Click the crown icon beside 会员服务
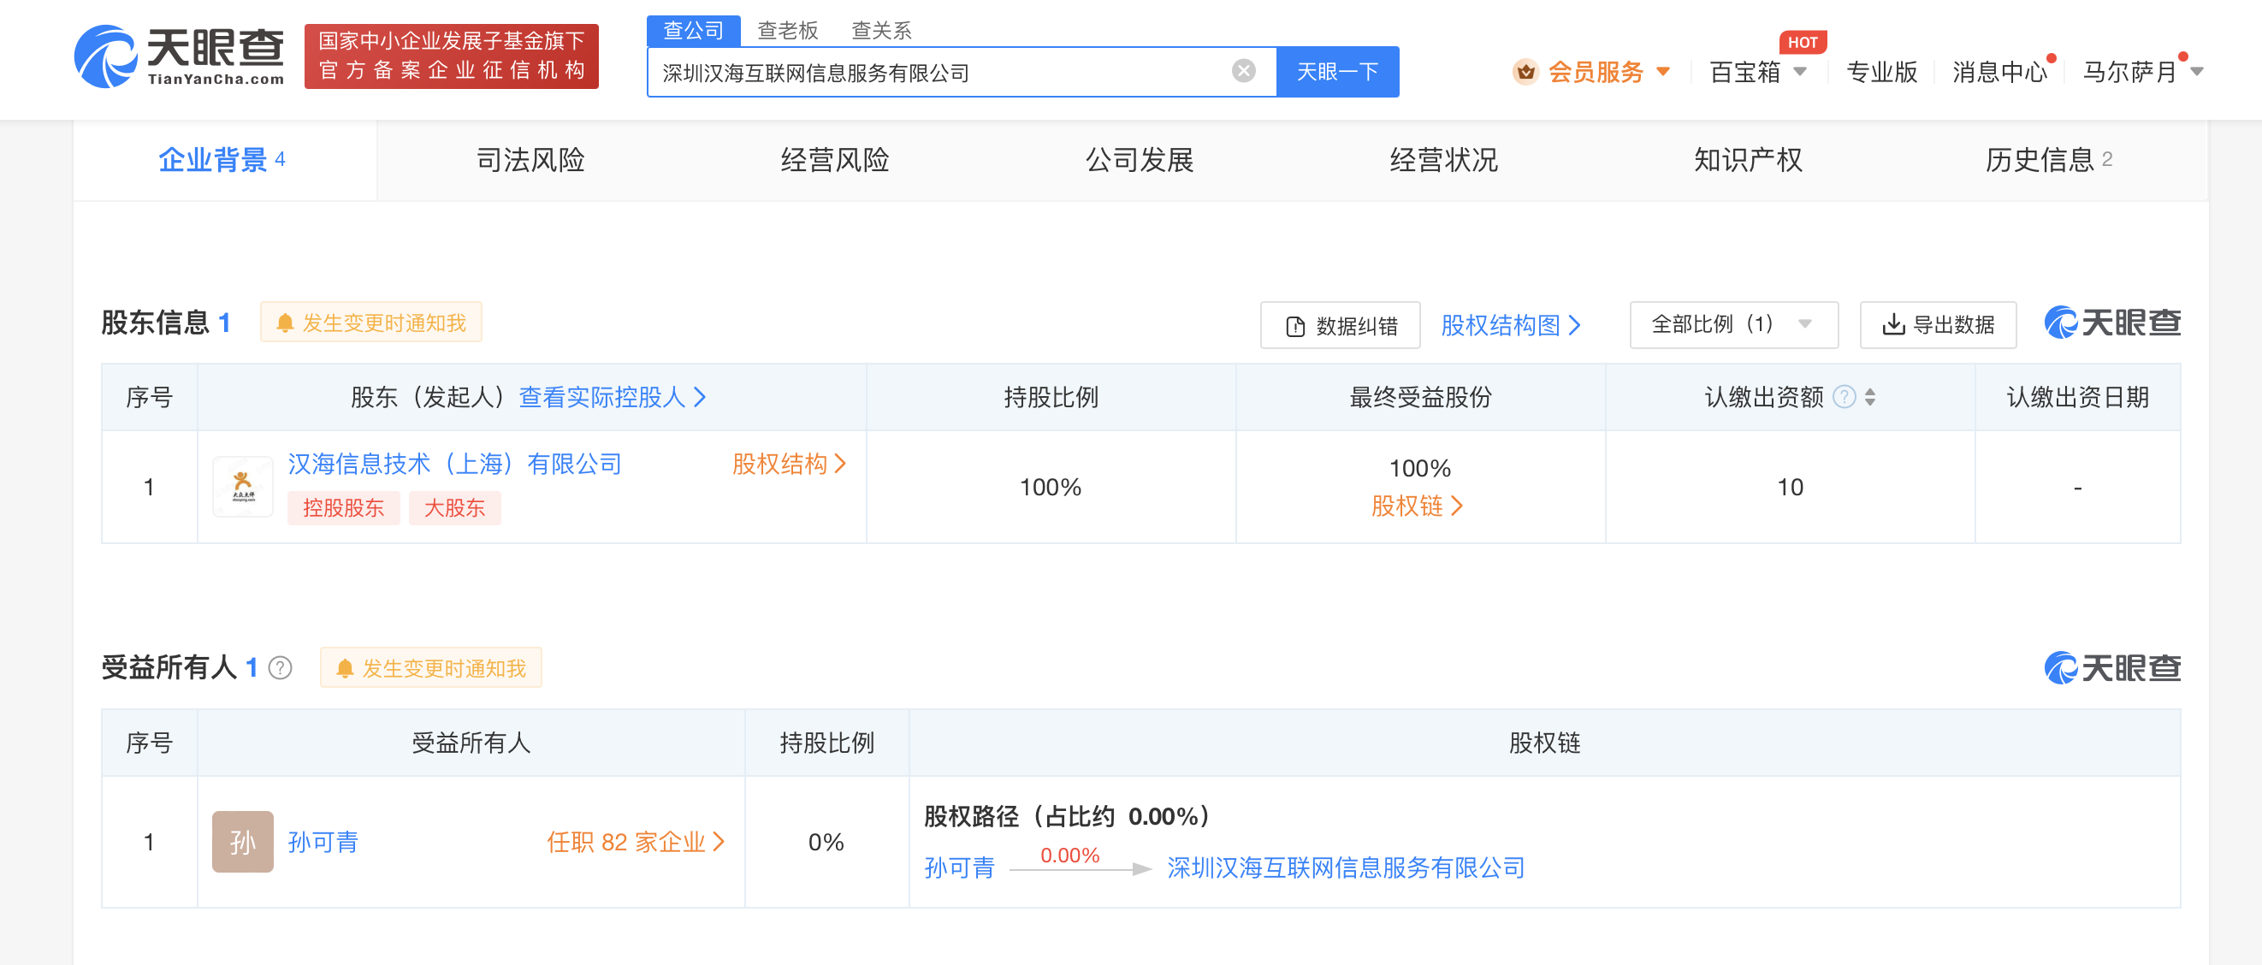 1525,72
